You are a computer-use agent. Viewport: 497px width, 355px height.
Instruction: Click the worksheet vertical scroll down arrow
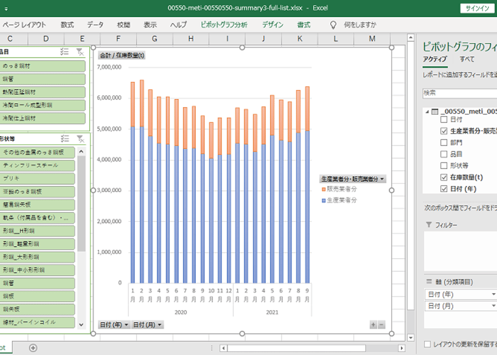click(411, 338)
